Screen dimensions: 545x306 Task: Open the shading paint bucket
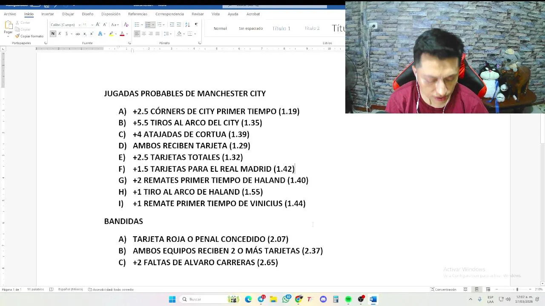(179, 34)
